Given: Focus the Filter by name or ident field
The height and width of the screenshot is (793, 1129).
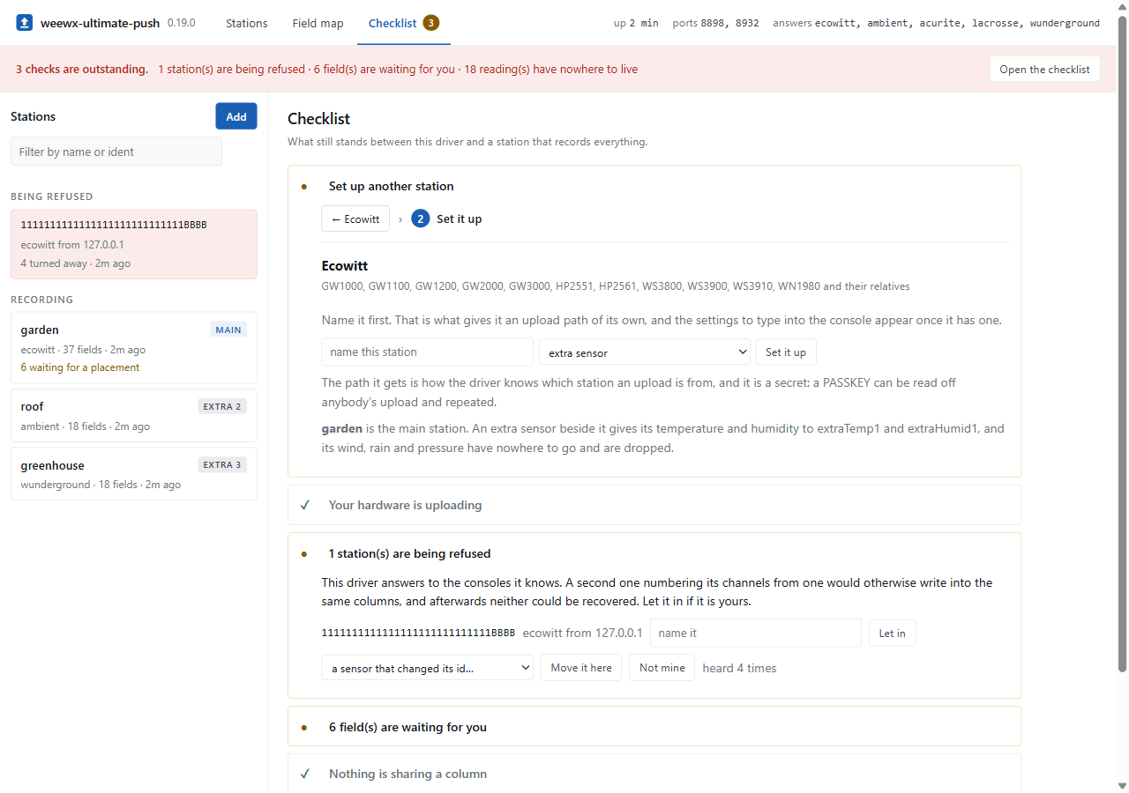Looking at the screenshot, I should [x=116, y=152].
